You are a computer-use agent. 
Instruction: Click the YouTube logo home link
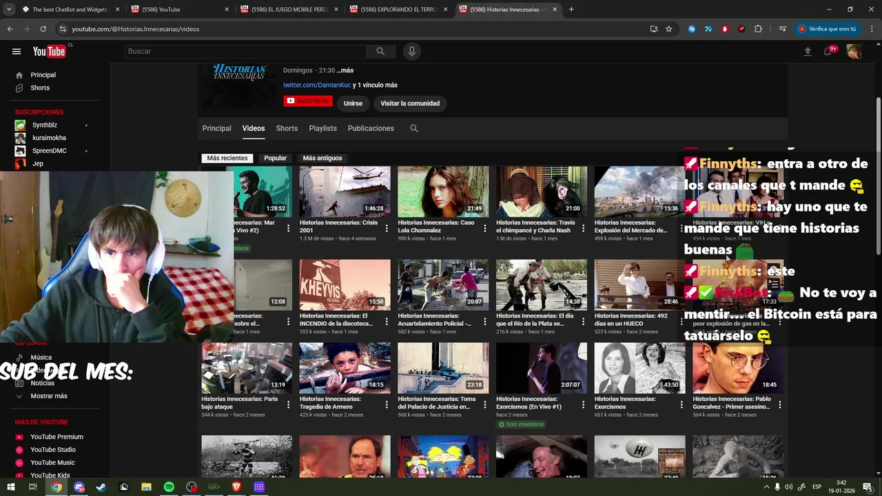click(x=49, y=52)
